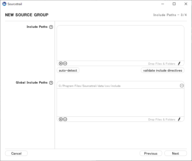
Task: Browse with ellipsis icon on cxx/include path
Action: [x=182, y=86]
